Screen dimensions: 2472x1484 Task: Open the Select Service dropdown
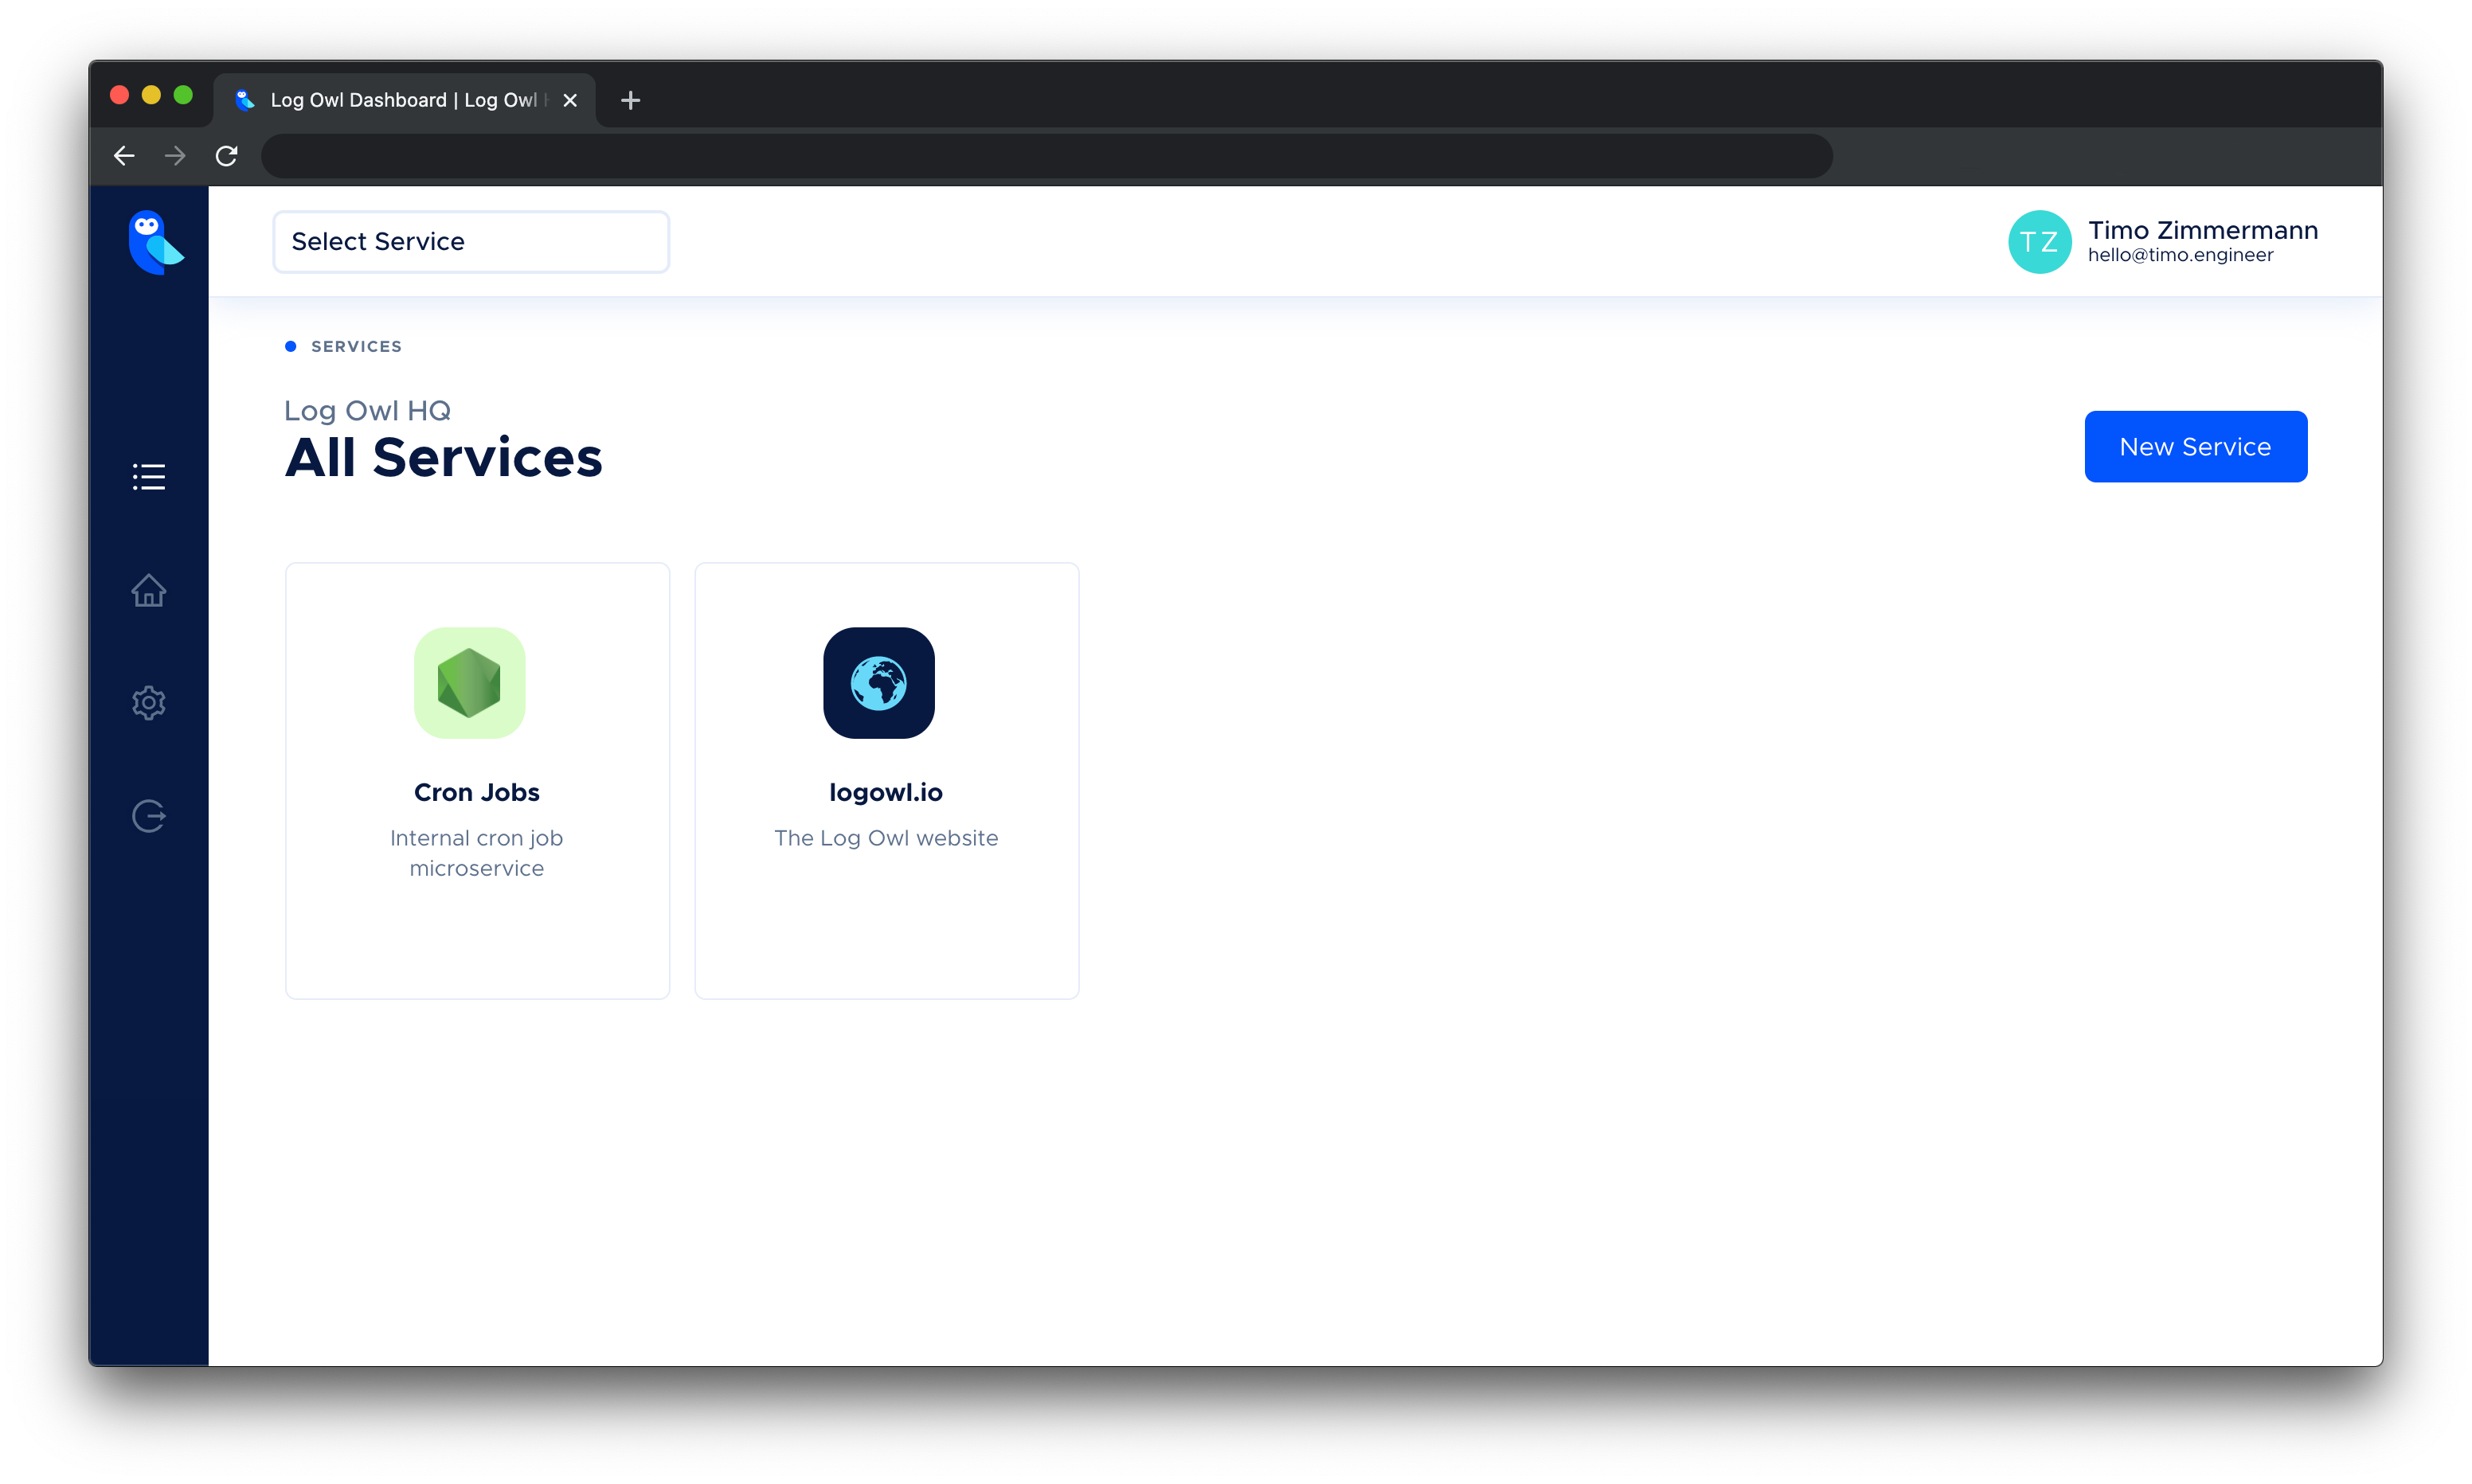pyautogui.click(x=471, y=242)
